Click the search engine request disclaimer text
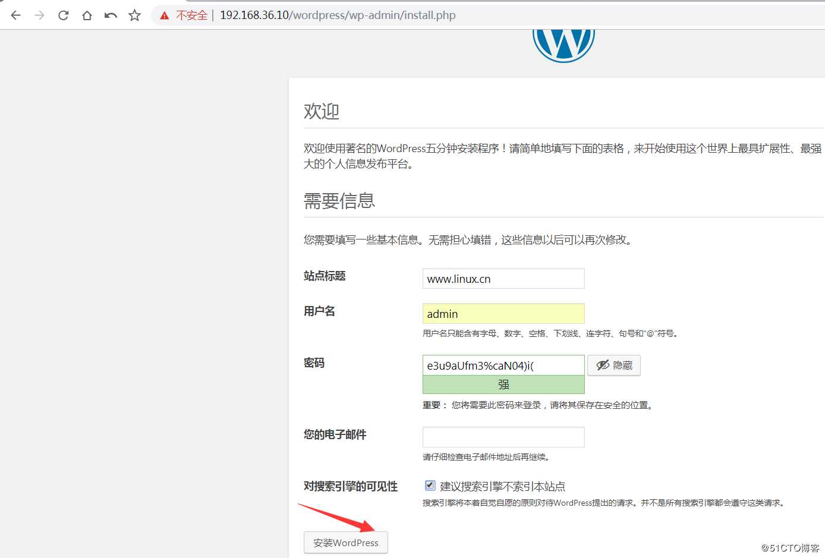This screenshot has height=558, width=825. (x=604, y=503)
